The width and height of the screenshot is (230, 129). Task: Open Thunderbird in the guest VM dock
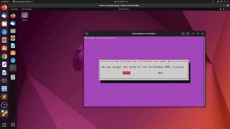coord(13,23)
